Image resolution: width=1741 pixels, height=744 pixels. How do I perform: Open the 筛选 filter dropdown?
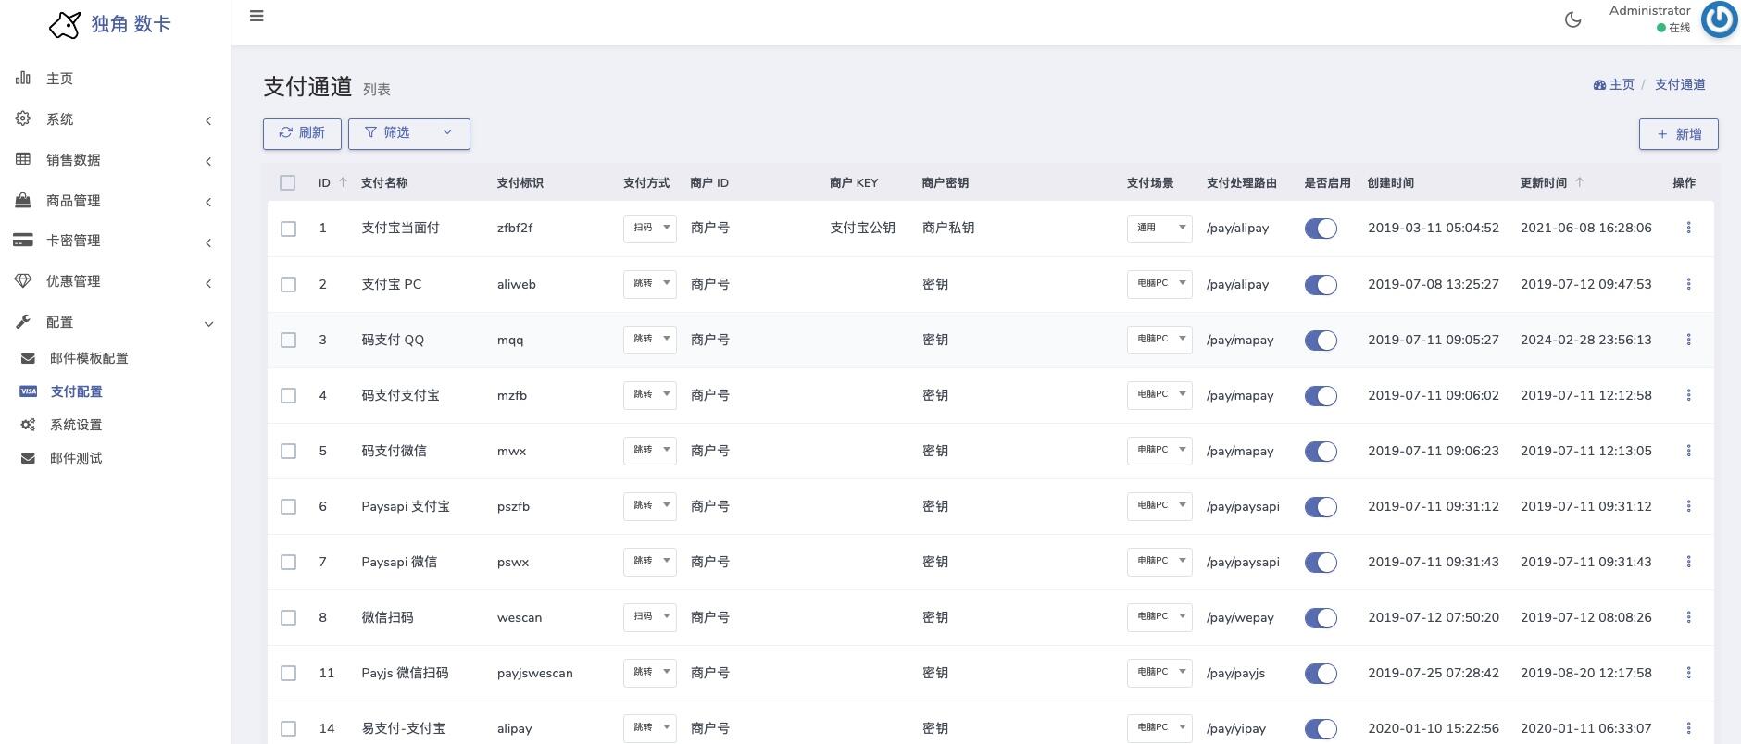tap(408, 133)
